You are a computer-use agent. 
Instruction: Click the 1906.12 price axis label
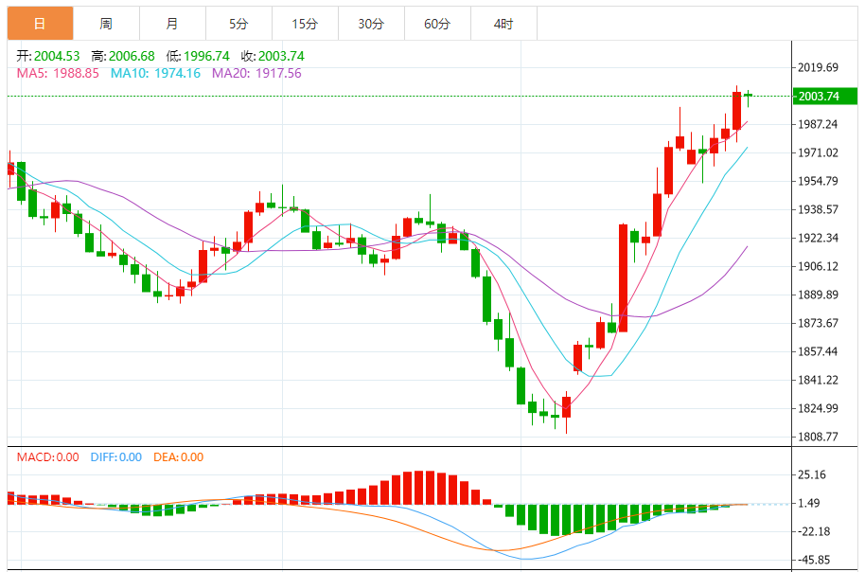(x=818, y=266)
